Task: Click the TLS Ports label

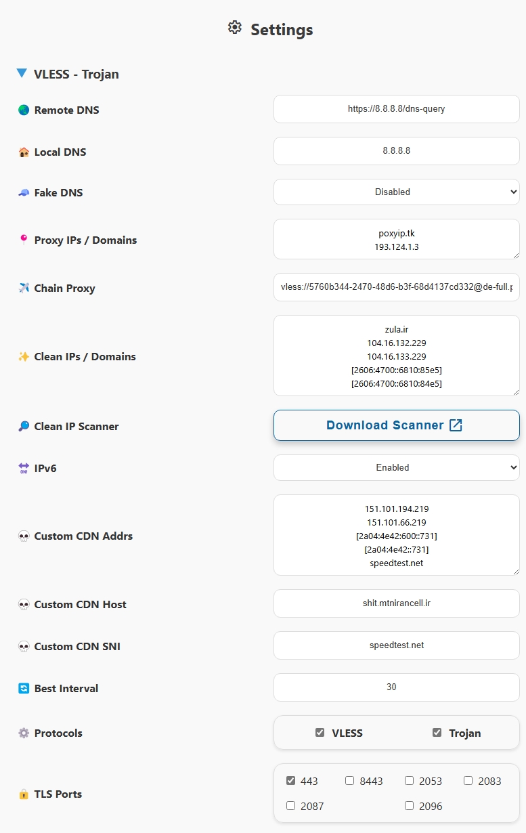Action: (x=58, y=794)
